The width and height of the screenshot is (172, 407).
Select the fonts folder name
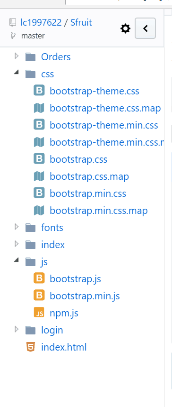pyautogui.click(x=52, y=228)
